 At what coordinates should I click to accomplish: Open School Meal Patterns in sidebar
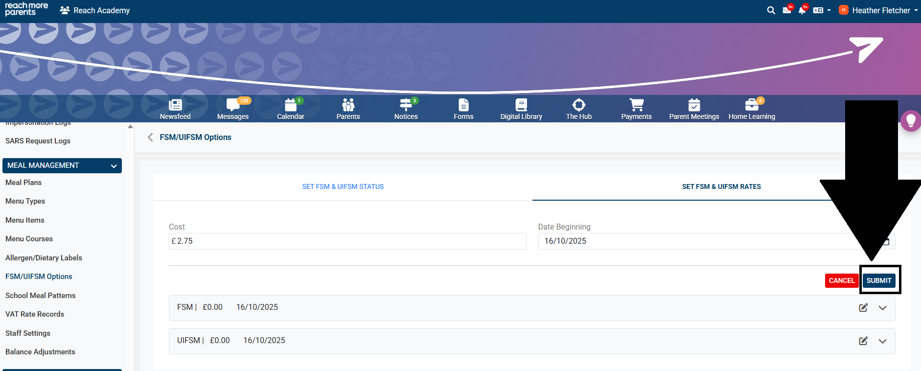[41, 296]
